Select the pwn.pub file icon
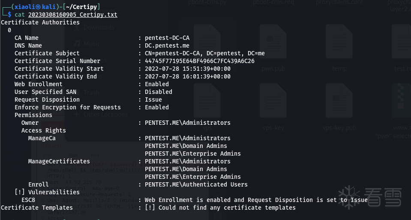The height and width of the screenshot is (220, 411). click(x=273, y=41)
